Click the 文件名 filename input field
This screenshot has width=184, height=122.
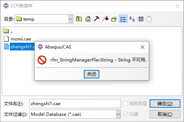point(75,103)
